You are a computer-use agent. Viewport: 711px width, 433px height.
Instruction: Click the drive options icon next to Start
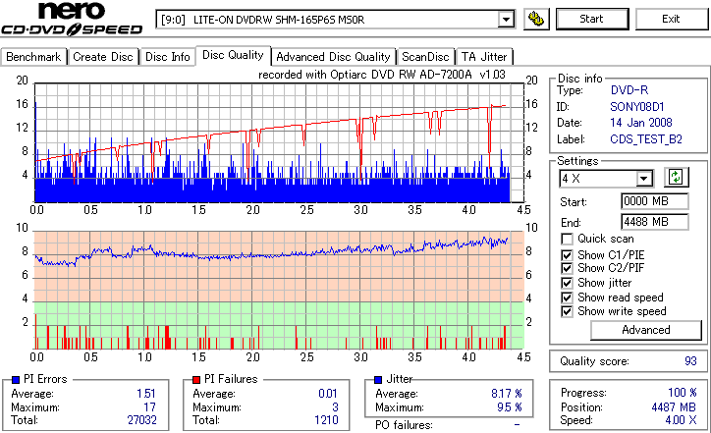point(536,19)
